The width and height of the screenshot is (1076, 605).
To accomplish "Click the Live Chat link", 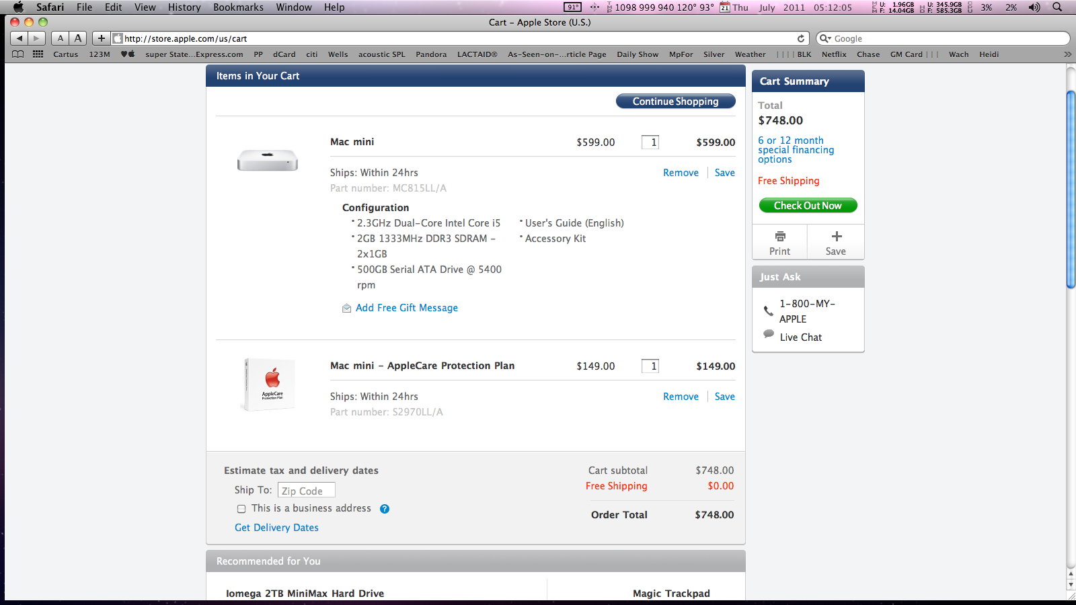I will pos(801,337).
